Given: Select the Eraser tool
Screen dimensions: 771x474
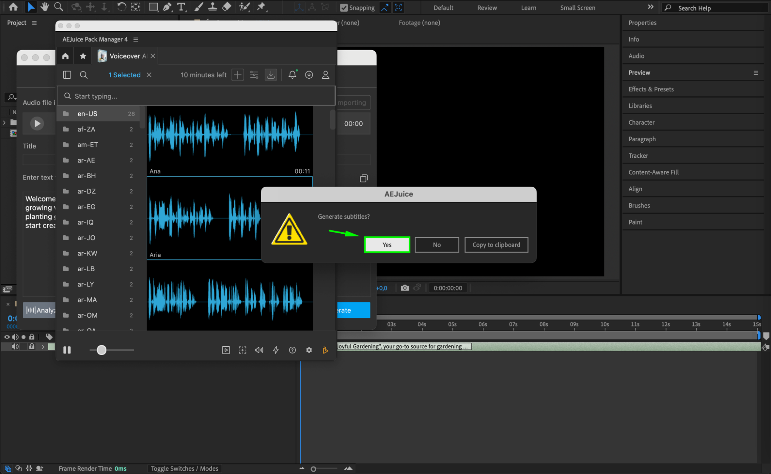Looking at the screenshot, I should coord(227,7).
